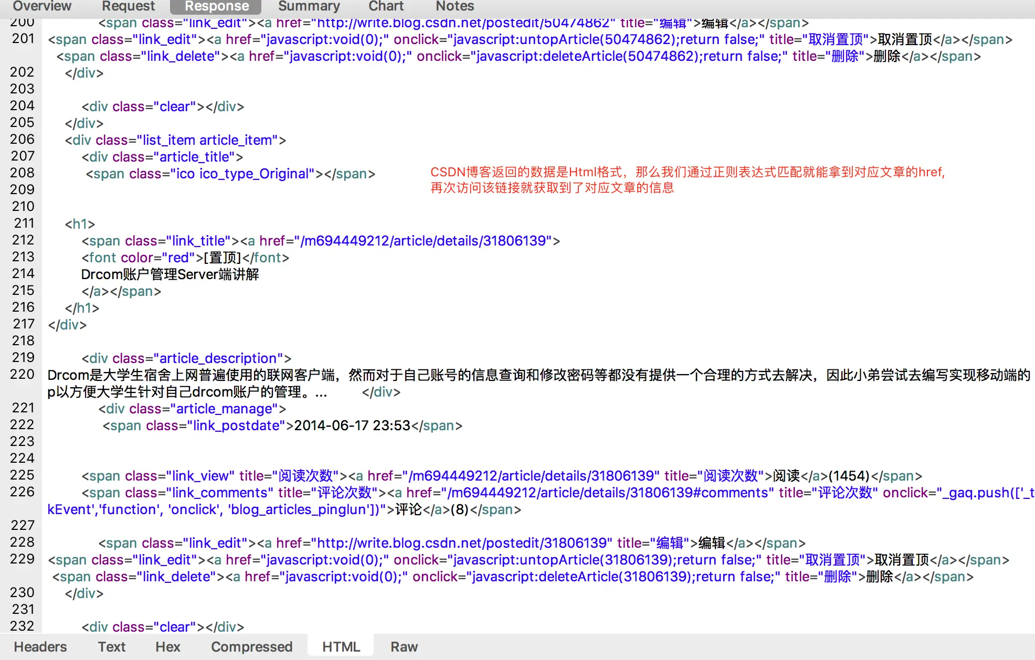Select the Compressed view tab
The image size is (1035, 660).
pos(251,646)
